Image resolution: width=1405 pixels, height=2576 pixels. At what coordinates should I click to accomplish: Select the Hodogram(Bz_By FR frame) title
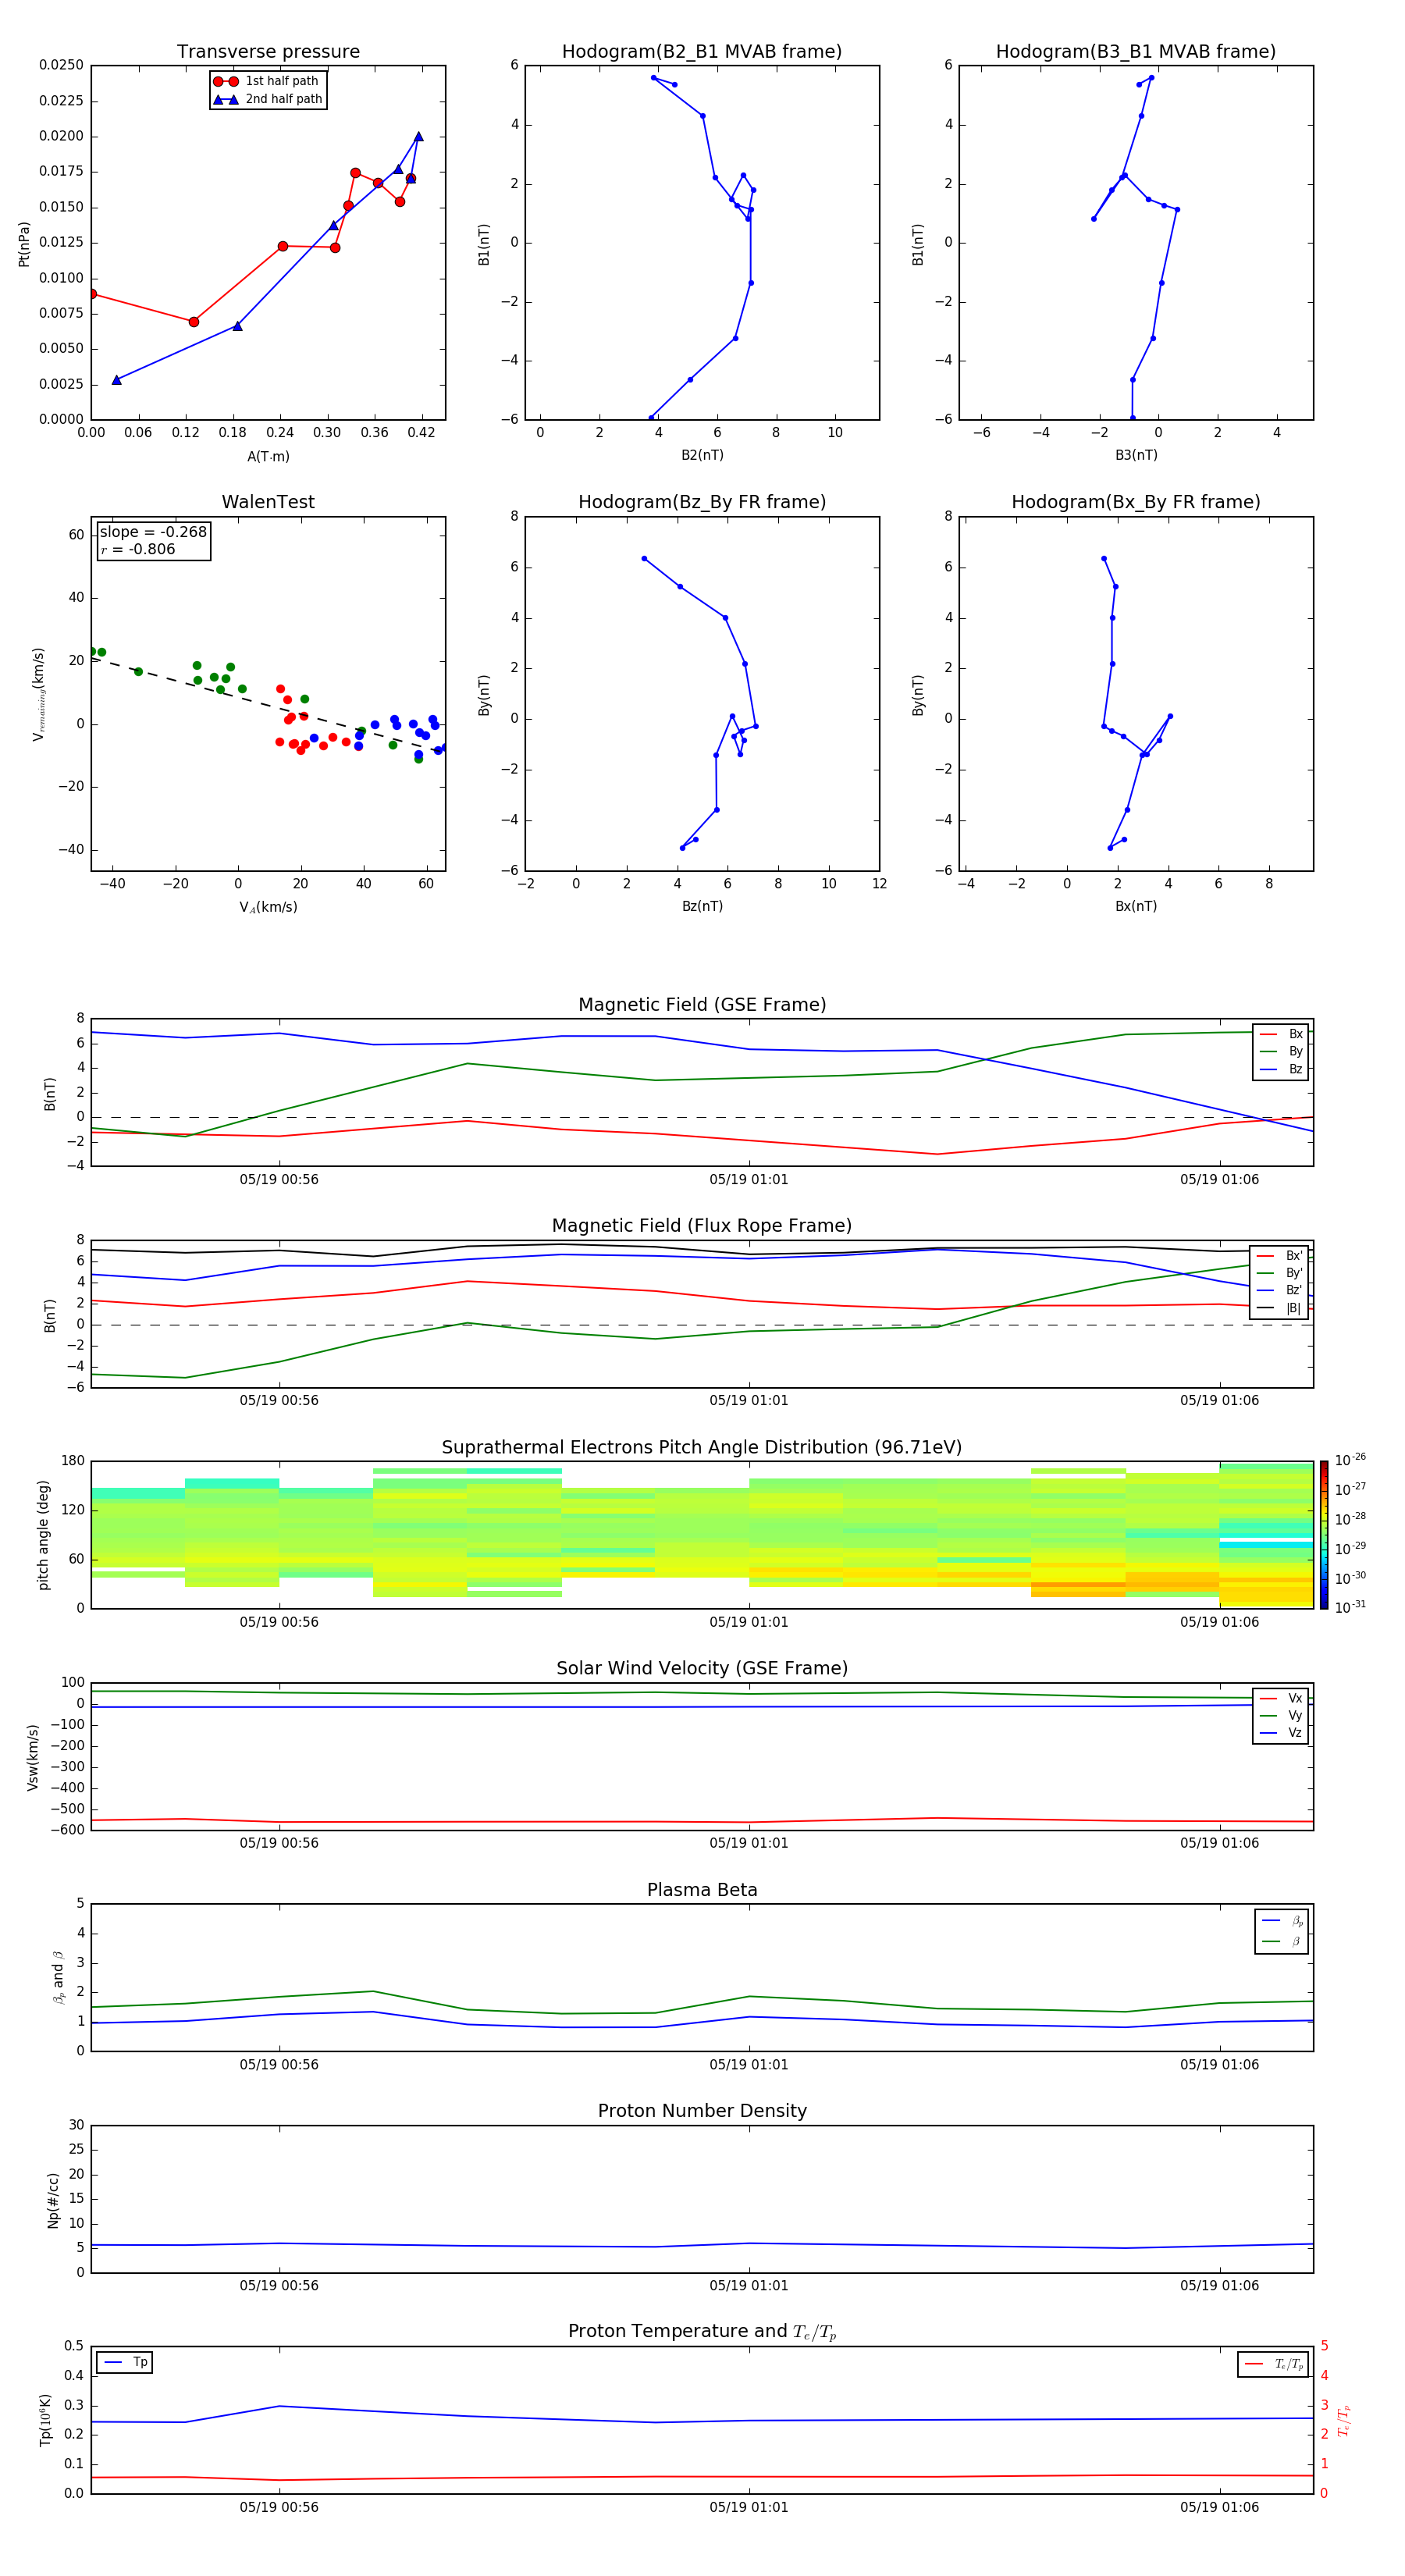click(x=702, y=502)
